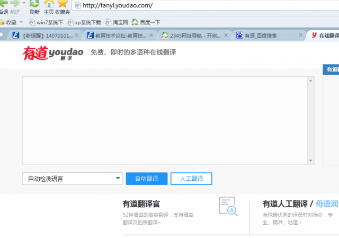The height and width of the screenshot is (238, 339).
Task: Click the text area scroll down arrow
Action: point(311,161)
